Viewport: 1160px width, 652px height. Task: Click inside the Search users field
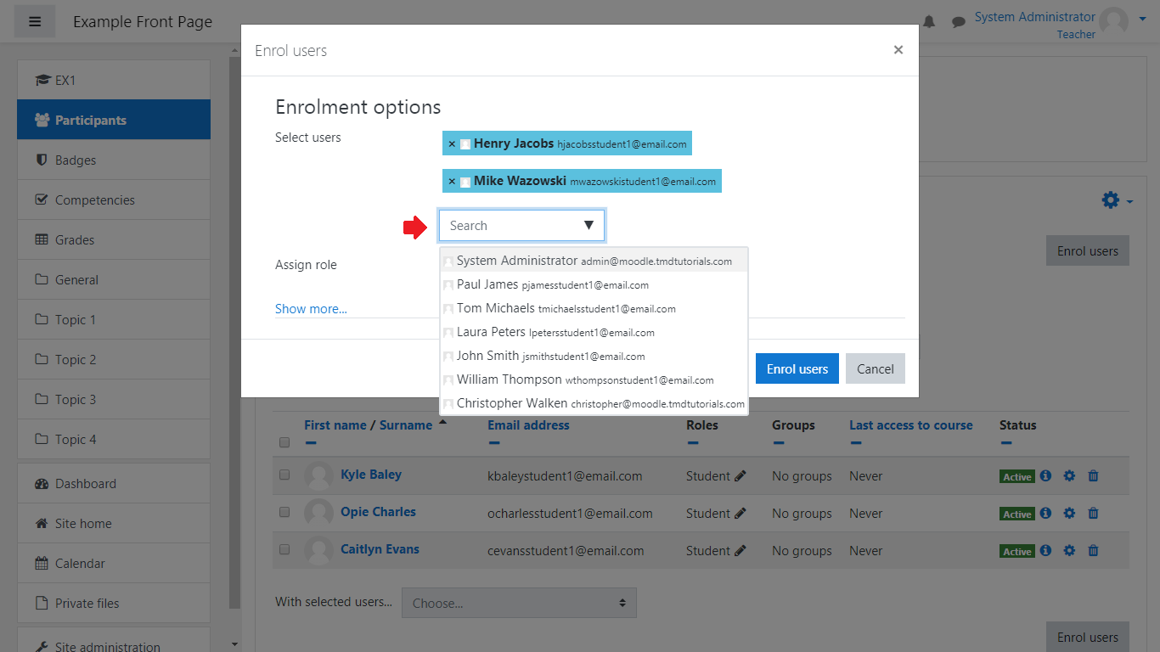click(510, 226)
